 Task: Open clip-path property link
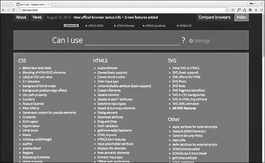pyautogui.click(x=34, y=95)
